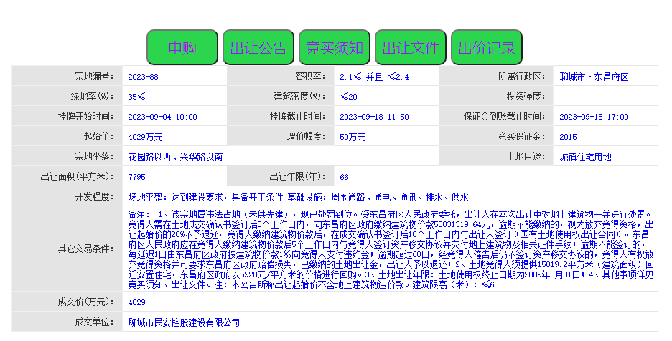Show the 出价记录 bid records
This screenshot has height=341, width=672.
(487, 48)
